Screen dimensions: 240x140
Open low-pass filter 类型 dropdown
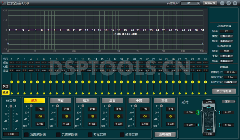click(x=226, y=56)
